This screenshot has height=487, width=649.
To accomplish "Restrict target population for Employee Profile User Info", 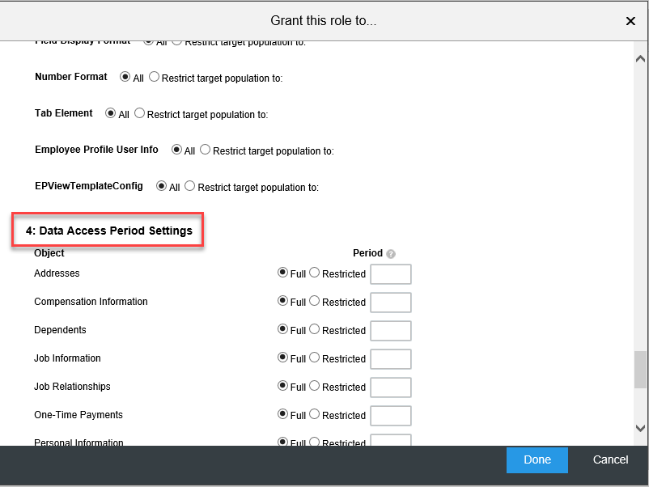I will click(205, 150).
